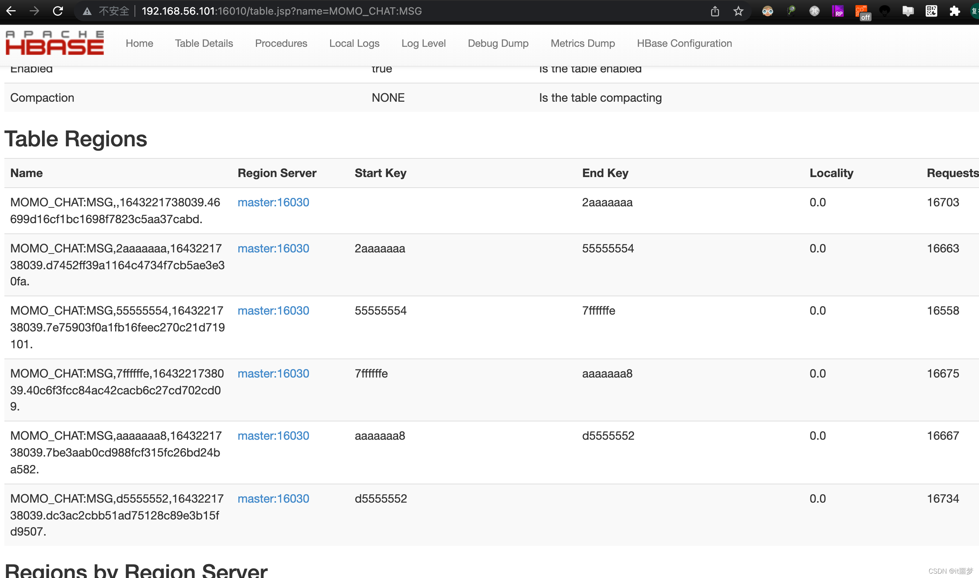Screen dimensions: 979x578
Task: Click region name containing 40c6f3fcc84ac42
Action: [117, 390]
